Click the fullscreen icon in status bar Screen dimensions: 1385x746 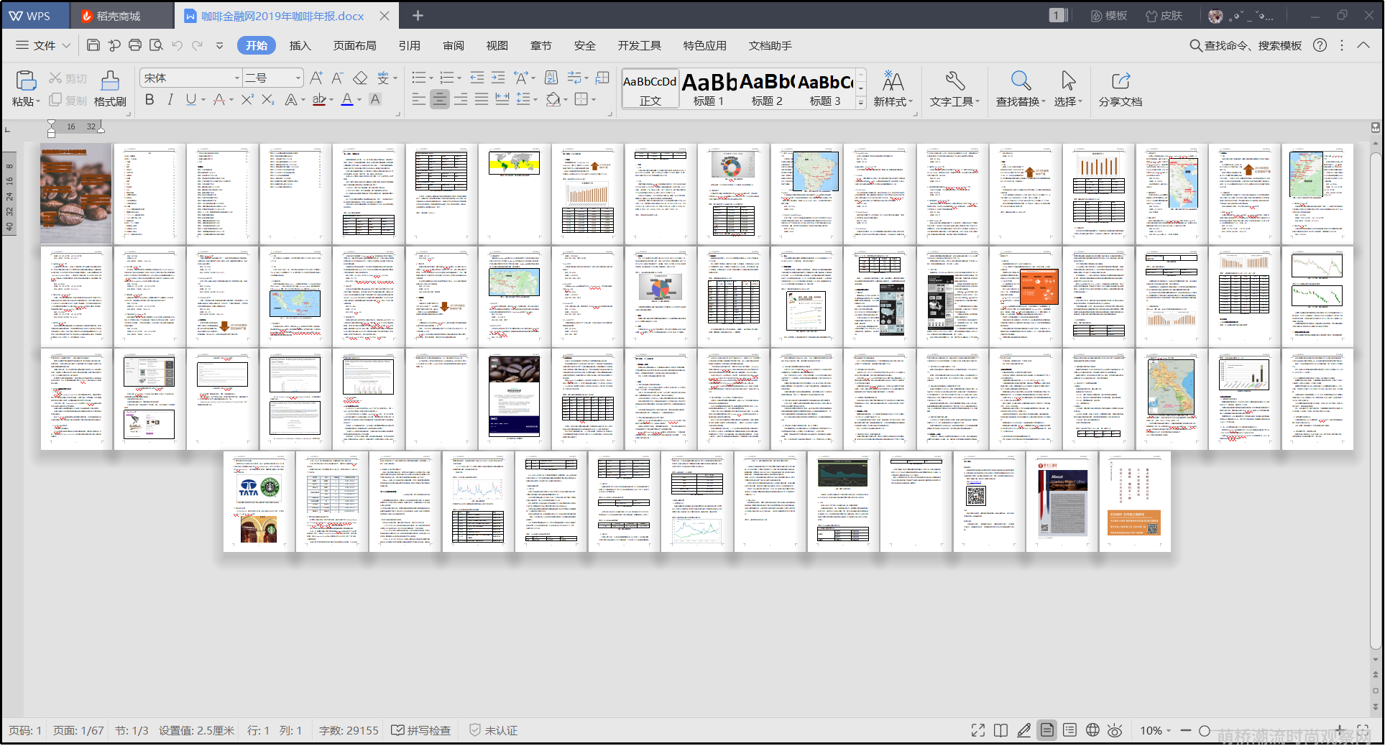pyautogui.click(x=977, y=730)
